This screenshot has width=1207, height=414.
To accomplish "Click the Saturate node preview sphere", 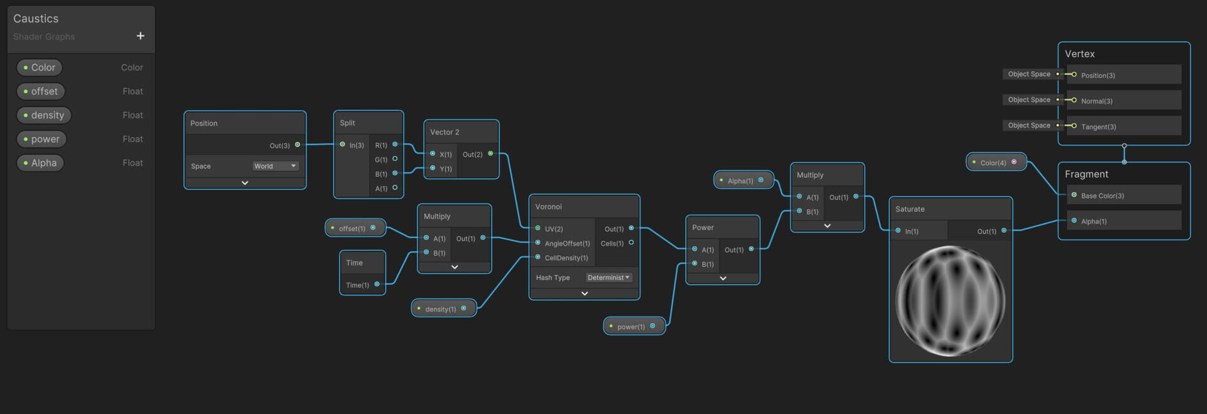I will pyautogui.click(x=950, y=301).
